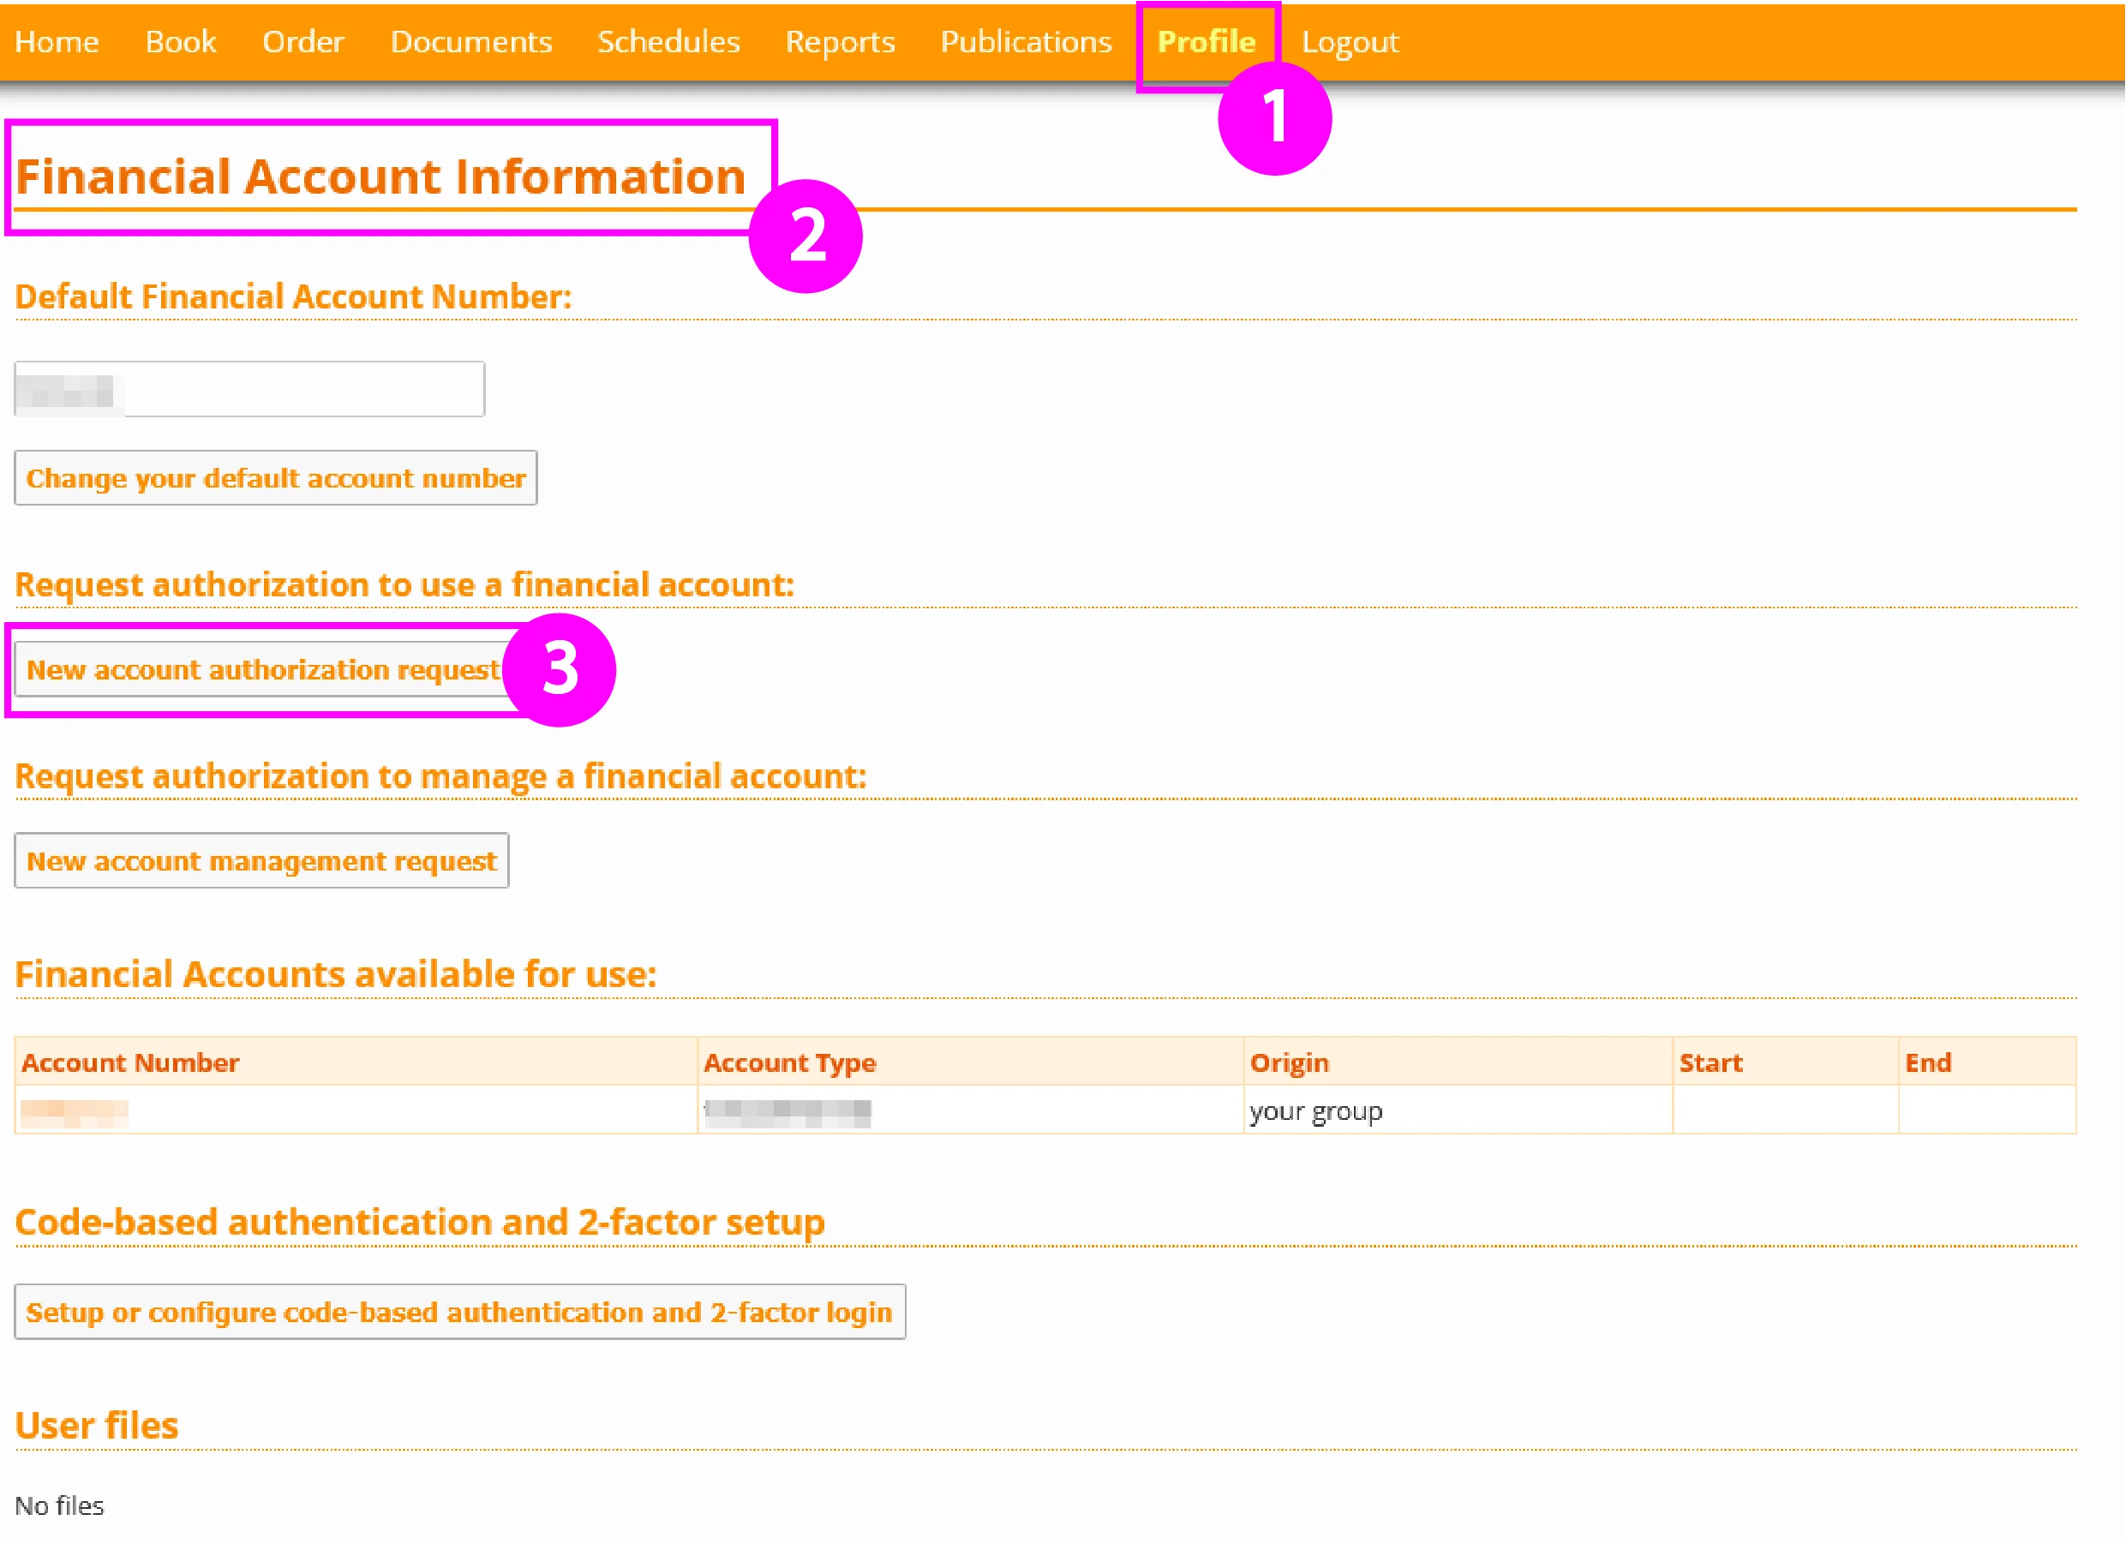Click the Start column header
The width and height of the screenshot is (2126, 1544).
click(x=1710, y=1062)
